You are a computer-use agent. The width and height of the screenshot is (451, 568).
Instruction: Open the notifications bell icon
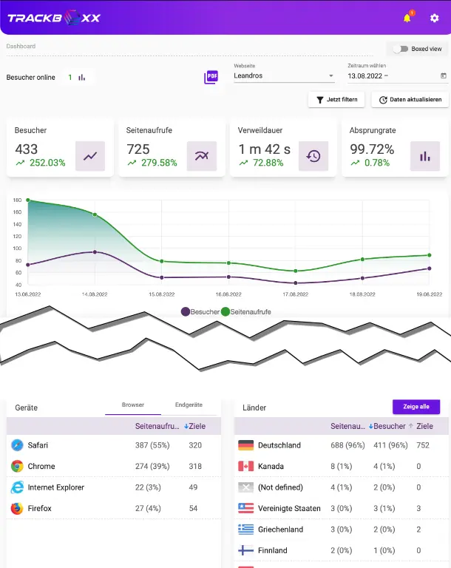407,18
